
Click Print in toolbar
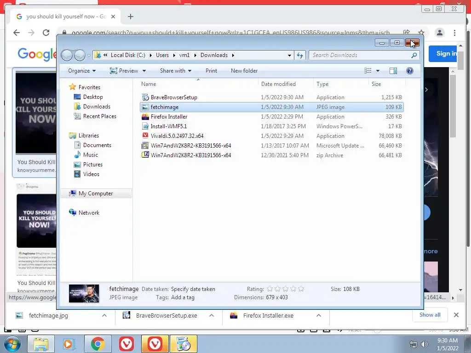click(211, 71)
